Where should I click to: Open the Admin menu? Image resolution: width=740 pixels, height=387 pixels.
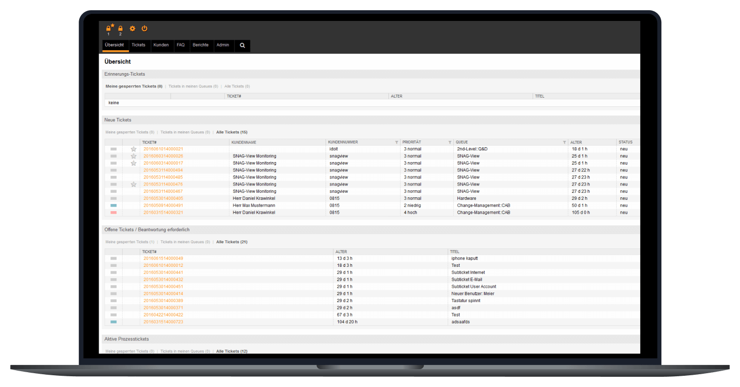pyautogui.click(x=223, y=45)
